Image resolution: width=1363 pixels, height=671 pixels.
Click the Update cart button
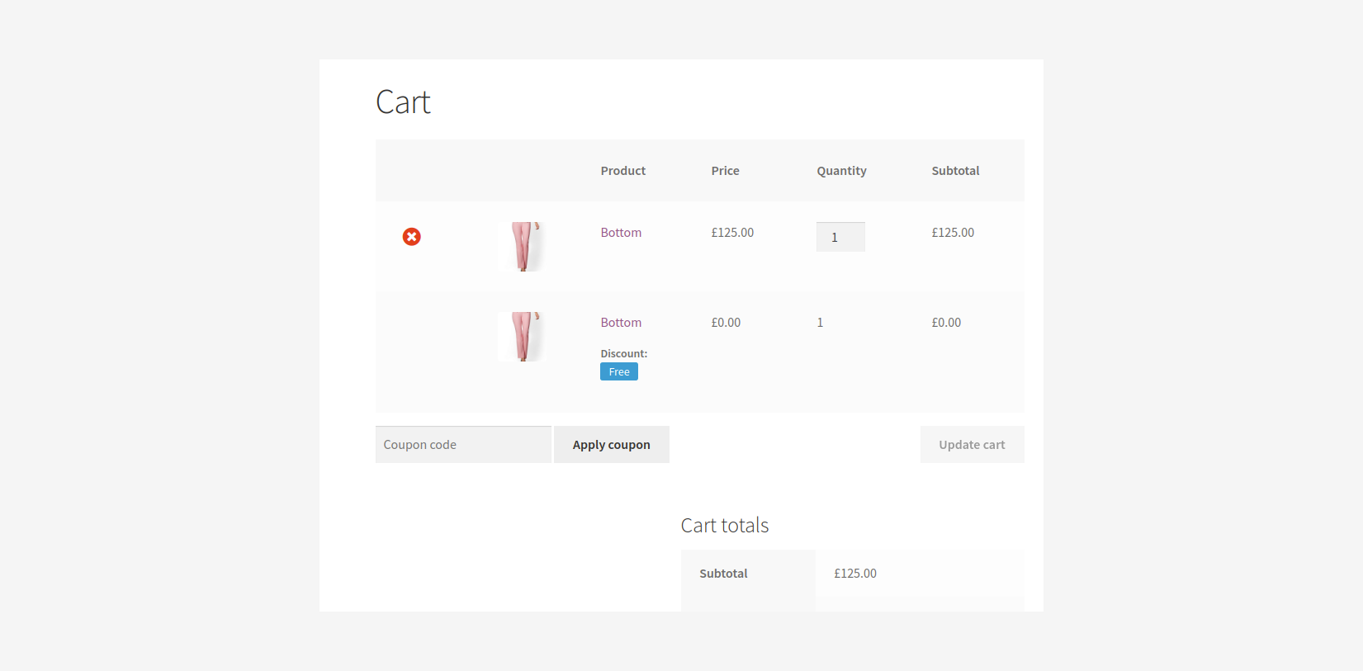pyautogui.click(x=973, y=445)
